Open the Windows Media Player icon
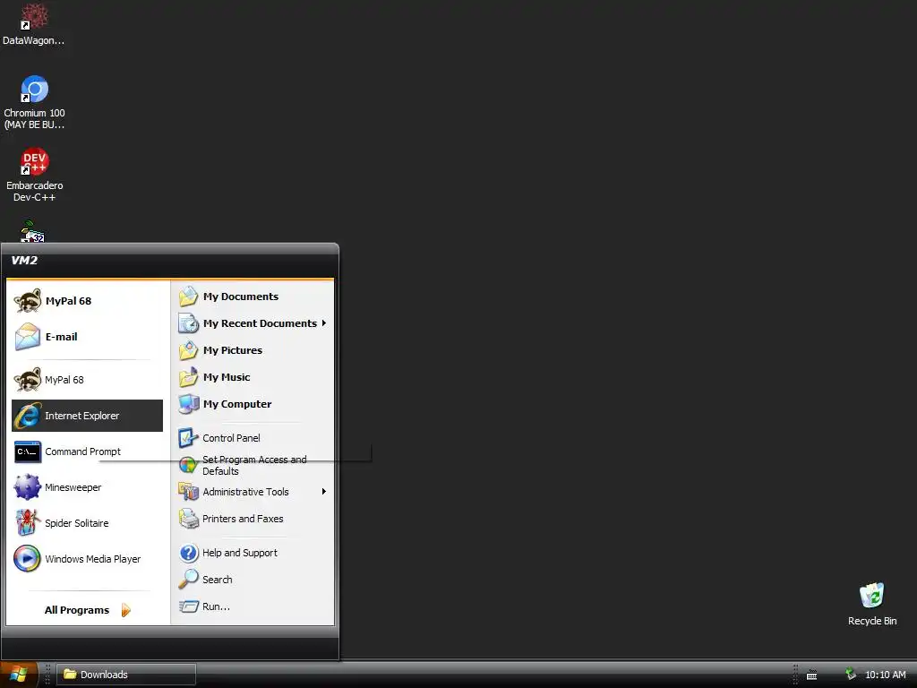917x688 pixels. click(28, 559)
